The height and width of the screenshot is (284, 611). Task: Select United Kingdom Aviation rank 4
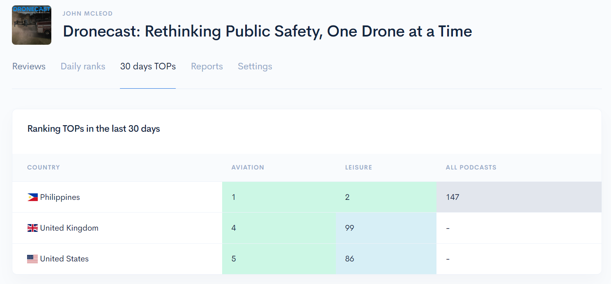279,228
